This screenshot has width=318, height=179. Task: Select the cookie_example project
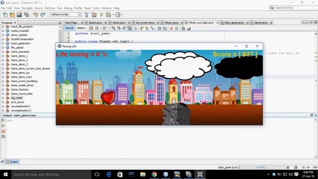20,31
